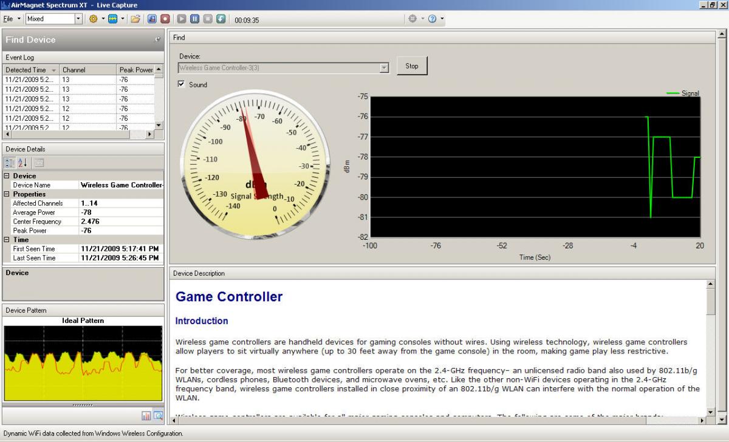Viewport: 729px width, 442px height.
Task: Click the Stop button
Action: click(x=412, y=66)
